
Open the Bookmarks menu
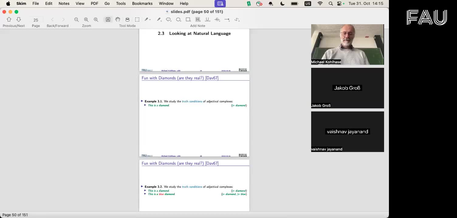(142, 3)
